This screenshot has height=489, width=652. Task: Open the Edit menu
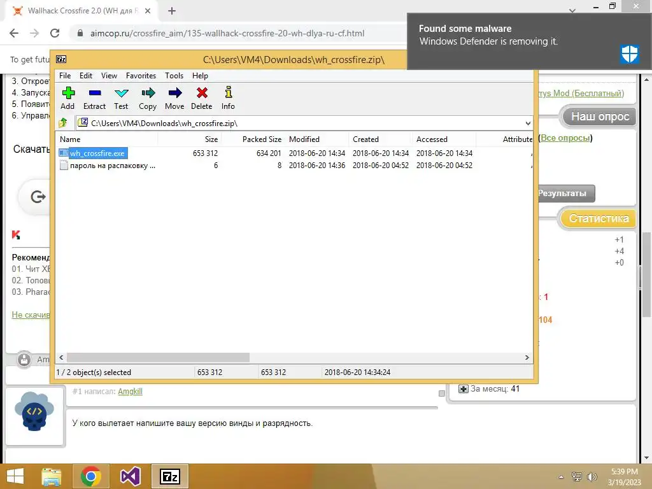tap(86, 76)
